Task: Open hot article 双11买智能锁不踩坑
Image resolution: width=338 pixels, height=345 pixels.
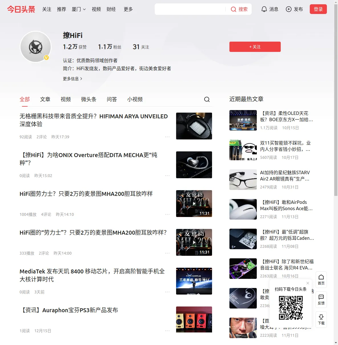Action: coord(286,146)
